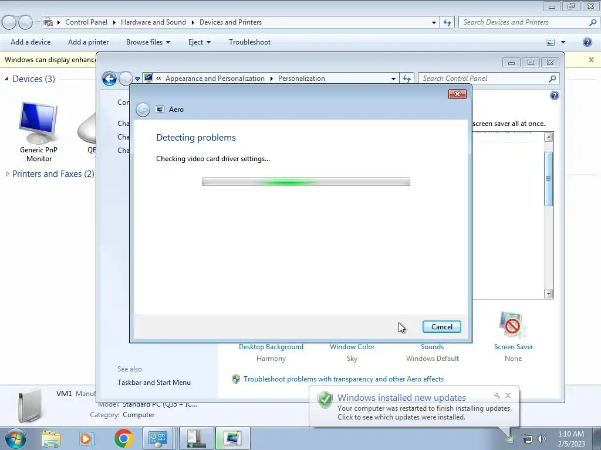Click the Aero troubleshooter title icon
The image size is (601, 450).
click(x=160, y=110)
